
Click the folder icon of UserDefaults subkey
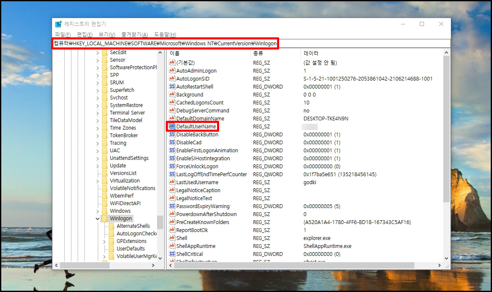111,248
